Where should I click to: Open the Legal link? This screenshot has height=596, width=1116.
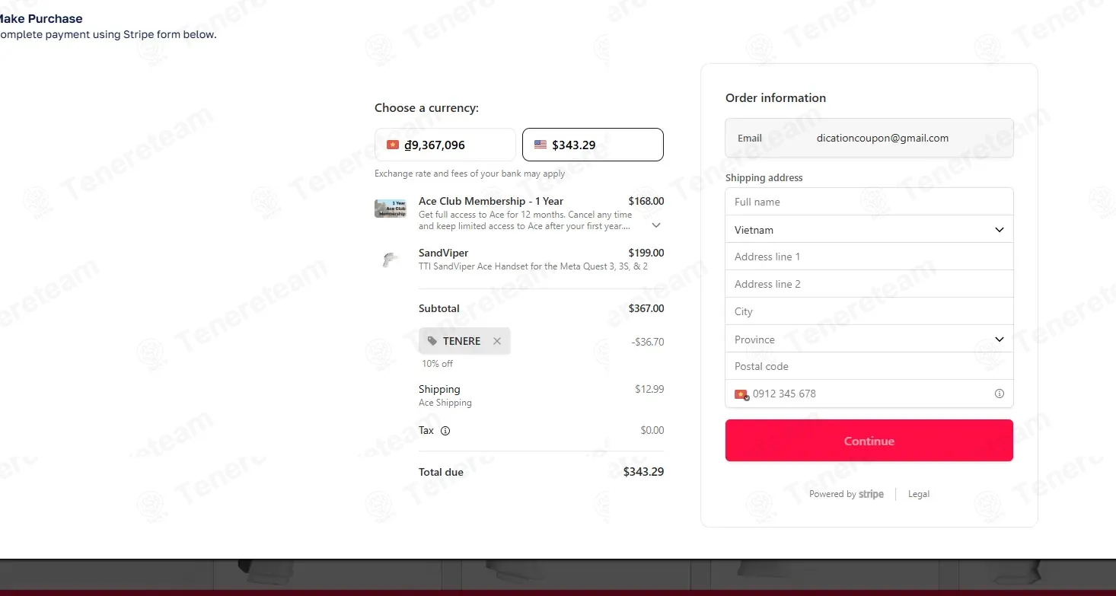(919, 494)
